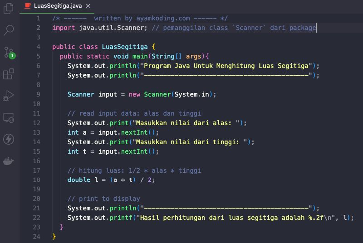Click the final closing brace on line 24
This screenshot has height=243, width=363.
point(54,237)
